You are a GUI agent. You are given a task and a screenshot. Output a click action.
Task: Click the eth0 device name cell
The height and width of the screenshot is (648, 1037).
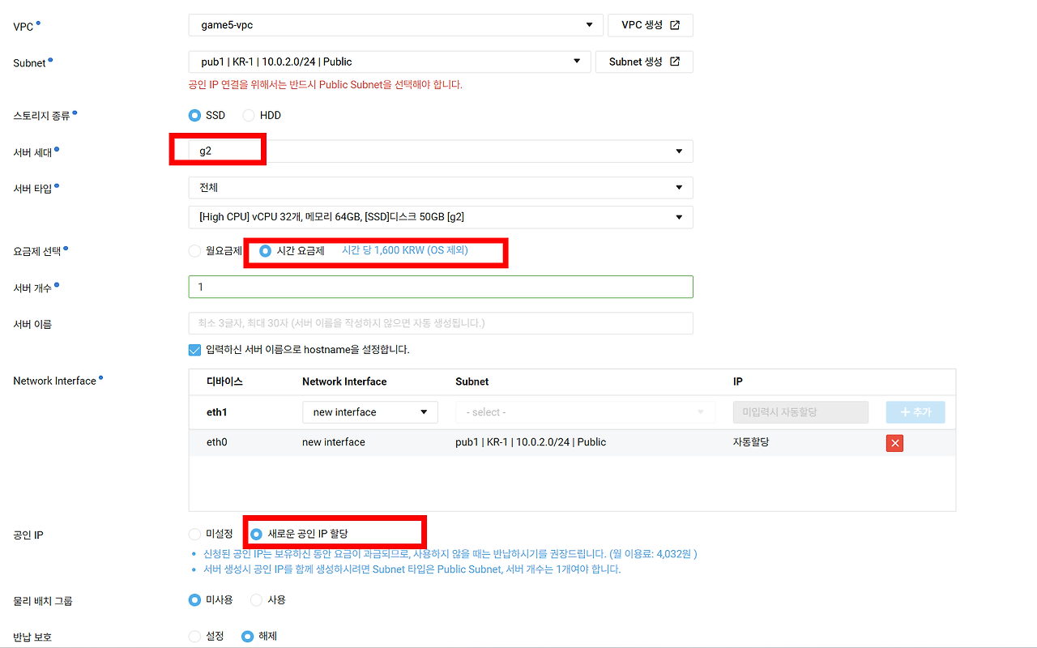click(216, 442)
